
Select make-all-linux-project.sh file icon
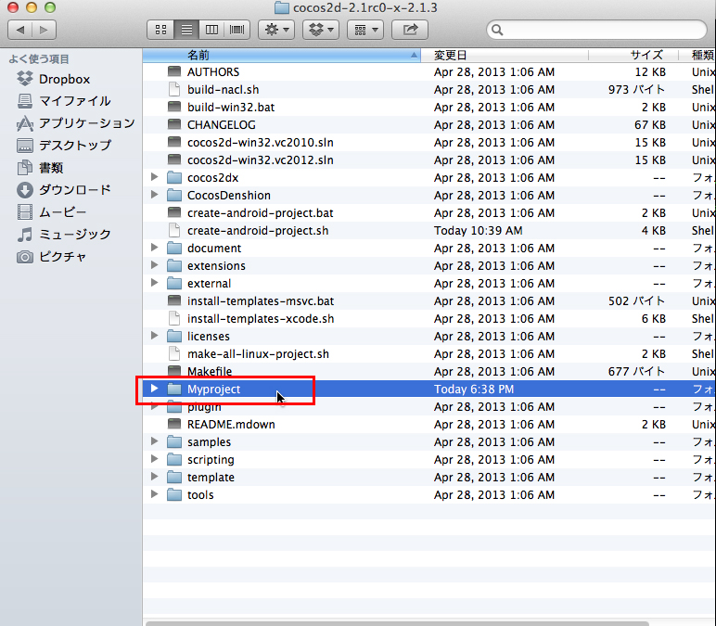[174, 353]
